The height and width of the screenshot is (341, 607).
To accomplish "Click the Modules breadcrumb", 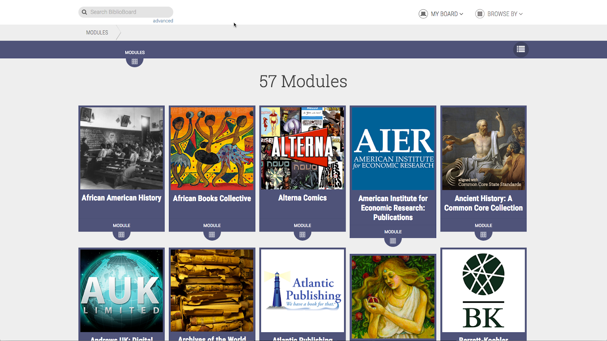I will point(97,33).
